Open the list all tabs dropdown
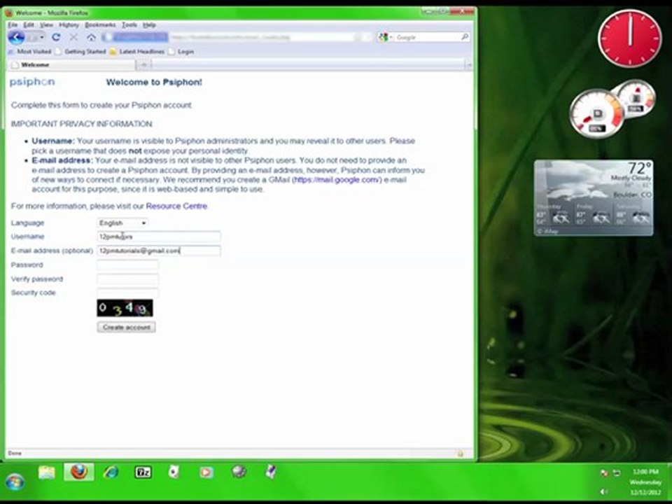 point(469,65)
